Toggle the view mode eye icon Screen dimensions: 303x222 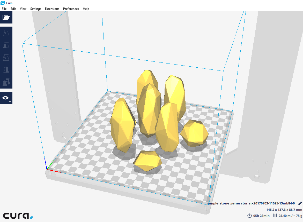tap(6, 98)
